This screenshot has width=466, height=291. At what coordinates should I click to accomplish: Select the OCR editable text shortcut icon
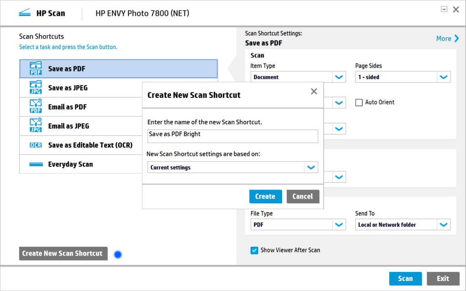(35, 145)
